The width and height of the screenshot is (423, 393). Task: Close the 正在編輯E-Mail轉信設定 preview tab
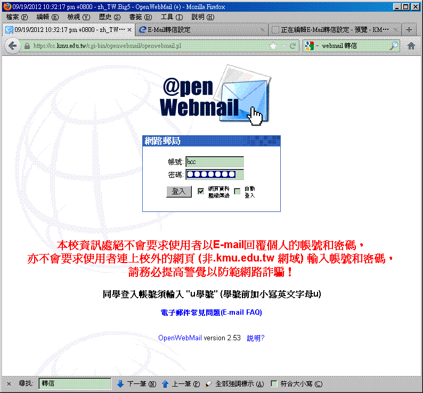pos(396,30)
